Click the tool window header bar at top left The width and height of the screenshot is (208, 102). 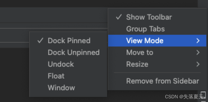coord(54,15)
